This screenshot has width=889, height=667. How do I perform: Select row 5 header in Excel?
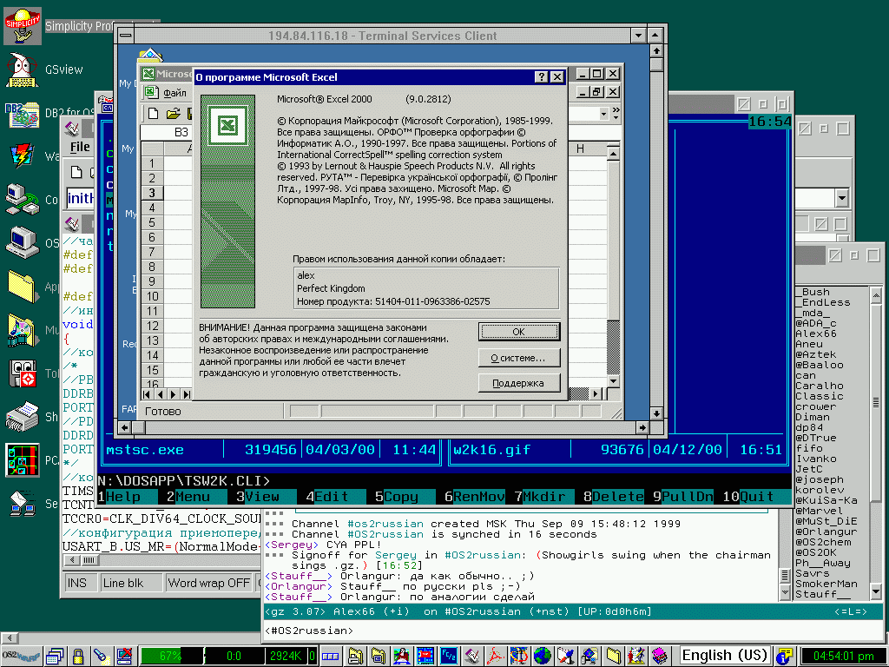(152, 223)
